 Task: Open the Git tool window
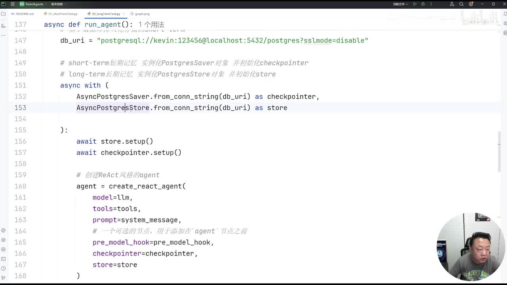(3, 278)
